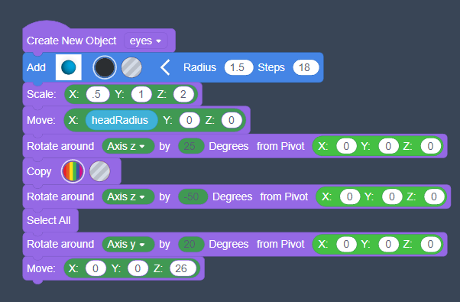Viewport: 460px width, 302px height.
Task: Edit last Move block Z value 26
Action: pos(183,268)
